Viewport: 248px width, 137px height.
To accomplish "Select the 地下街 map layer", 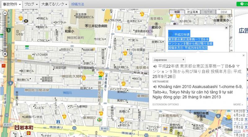I will (208, 12).
